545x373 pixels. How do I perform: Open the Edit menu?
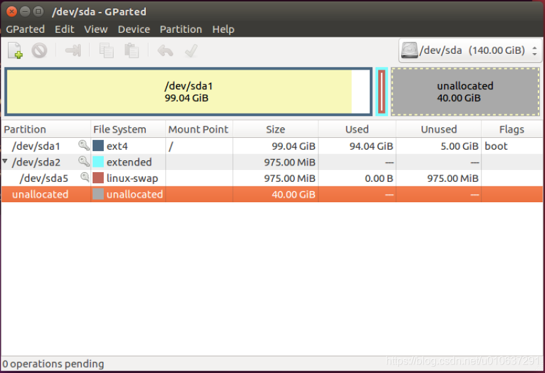(x=64, y=29)
